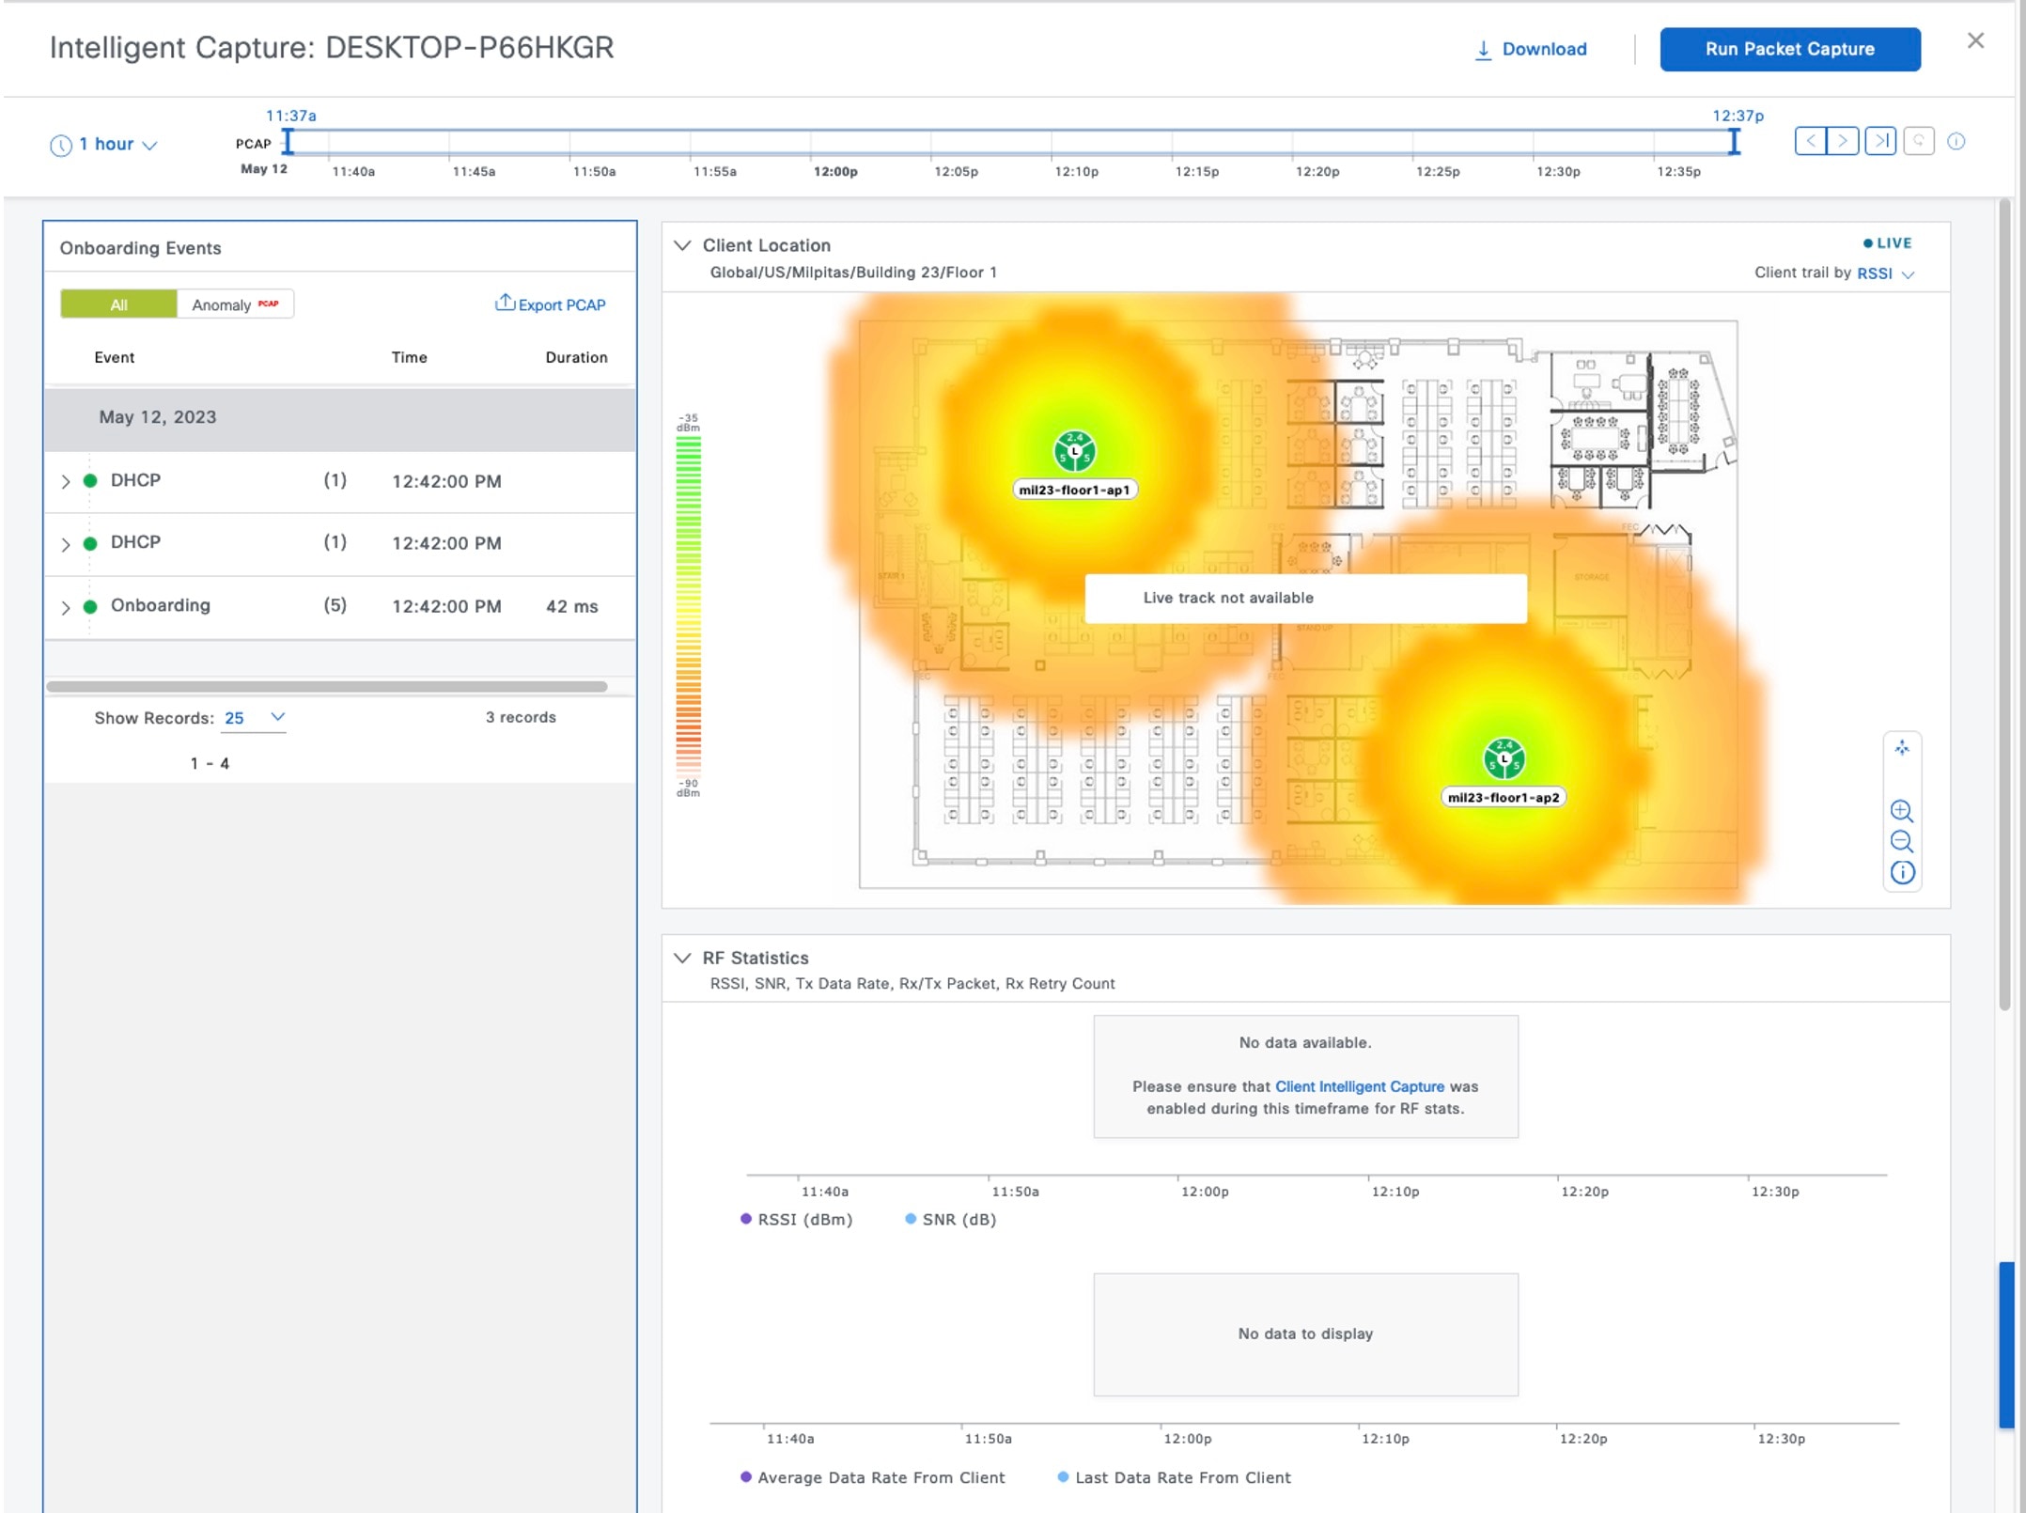Toggle the LIVE client location indicator

tap(1887, 242)
